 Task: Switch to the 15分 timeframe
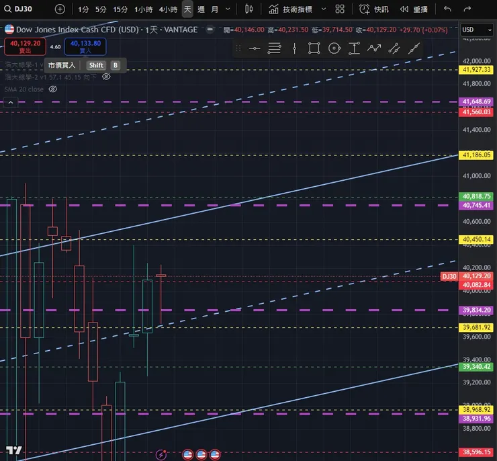pyautogui.click(x=120, y=9)
